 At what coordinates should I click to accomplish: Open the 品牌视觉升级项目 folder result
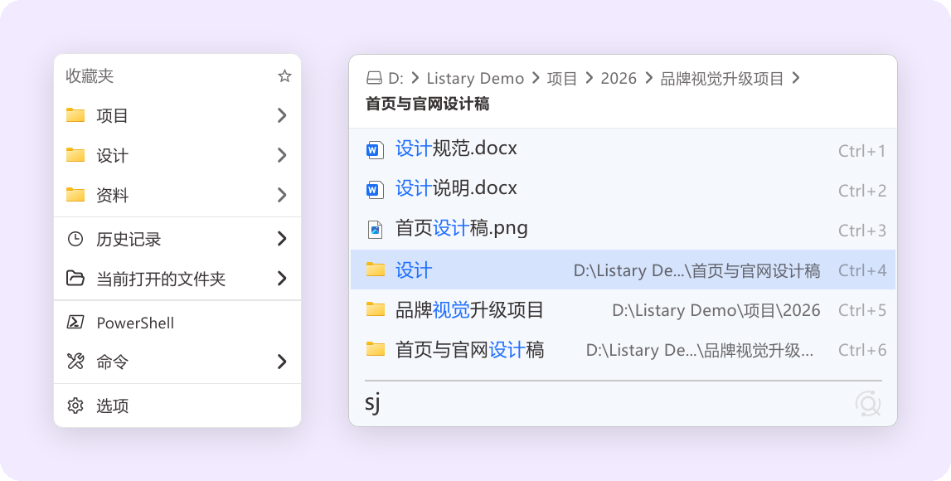(623, 309)
